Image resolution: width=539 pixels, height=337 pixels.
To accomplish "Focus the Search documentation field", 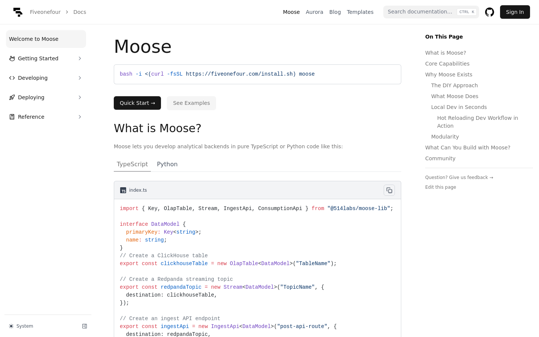I will (431, 12).
